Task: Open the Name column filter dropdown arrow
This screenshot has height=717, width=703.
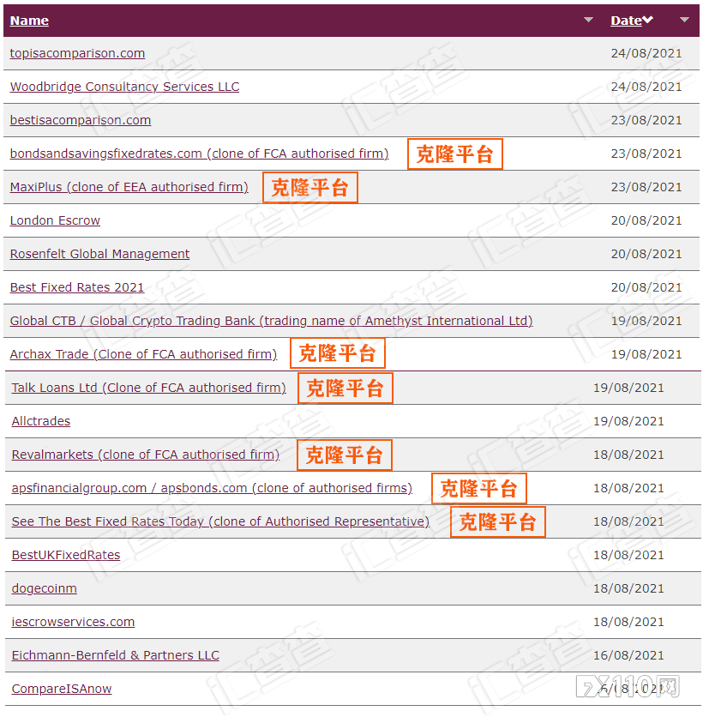Action: pyautogui.click(x=589, y=19)
